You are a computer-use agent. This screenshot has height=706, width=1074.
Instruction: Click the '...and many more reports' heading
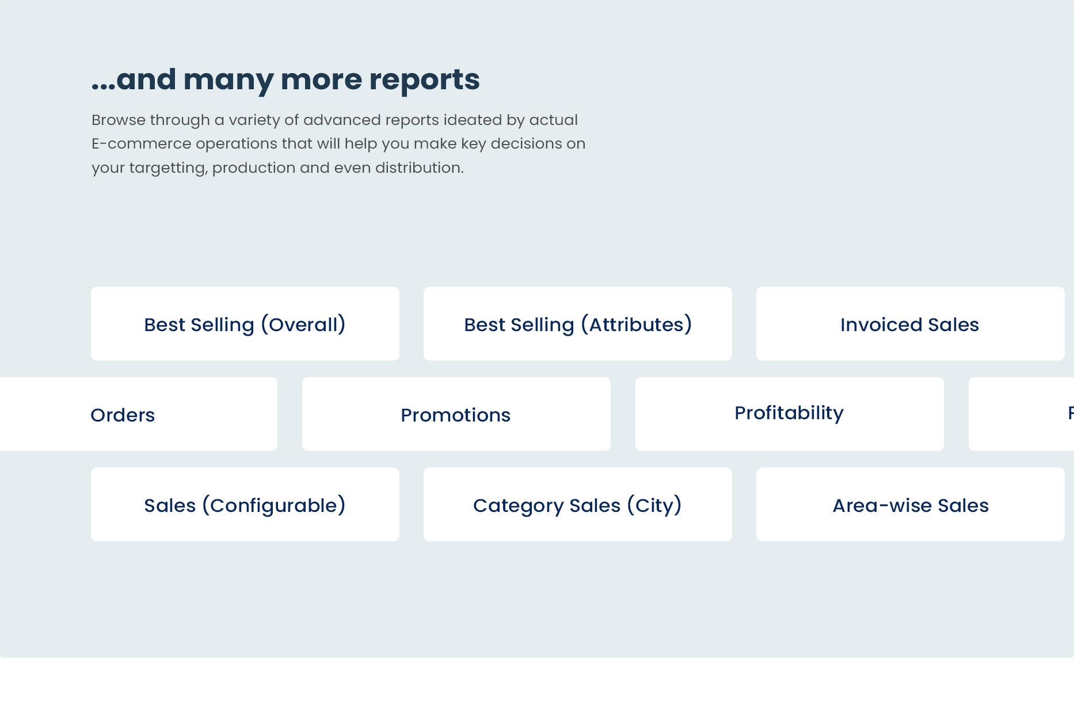pyautogui.click(x=285, y=79)
